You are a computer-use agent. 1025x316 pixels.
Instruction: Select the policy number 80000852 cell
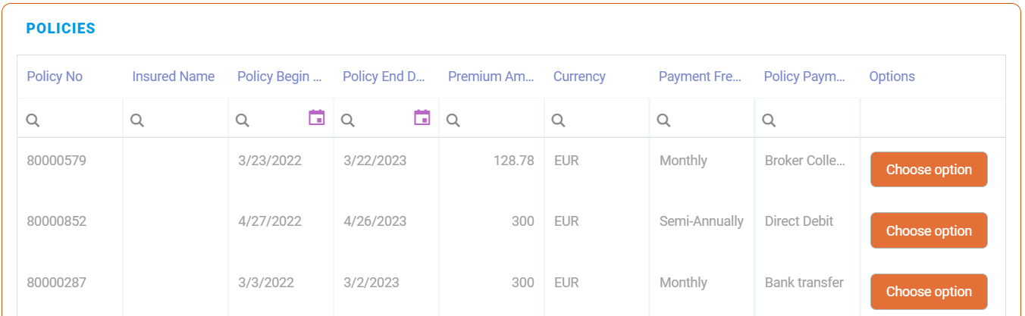point(57,221)
